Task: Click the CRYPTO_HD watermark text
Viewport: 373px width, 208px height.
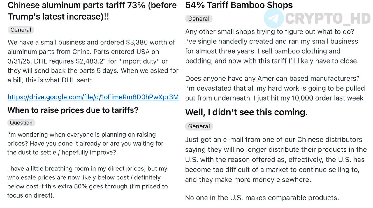Action: pyautogui.click(x=328, y=18)
